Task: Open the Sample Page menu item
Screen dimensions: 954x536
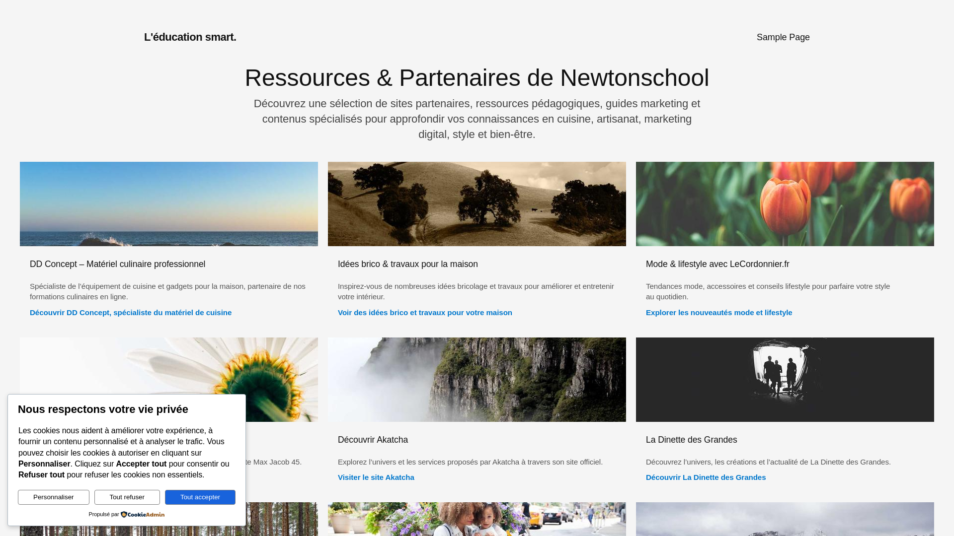Action: click(x=783, y=37)
